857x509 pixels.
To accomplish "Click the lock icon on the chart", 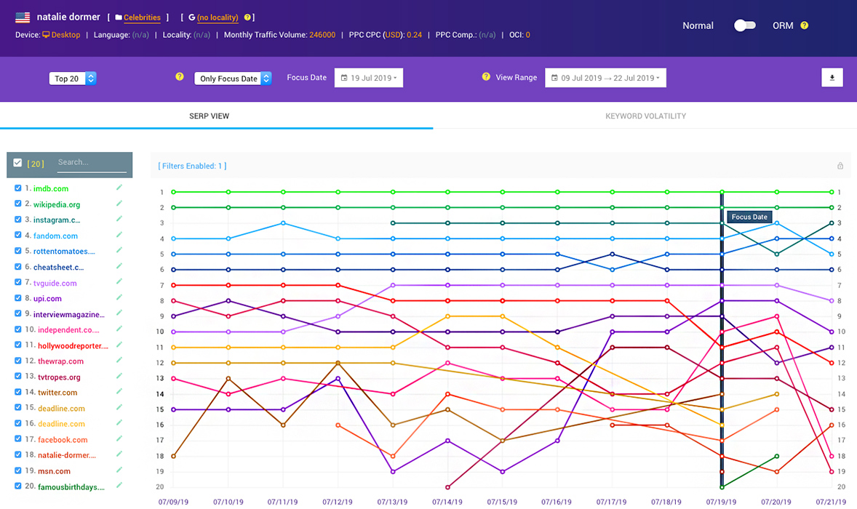I will pyautogui.click(x=840, y=166).
